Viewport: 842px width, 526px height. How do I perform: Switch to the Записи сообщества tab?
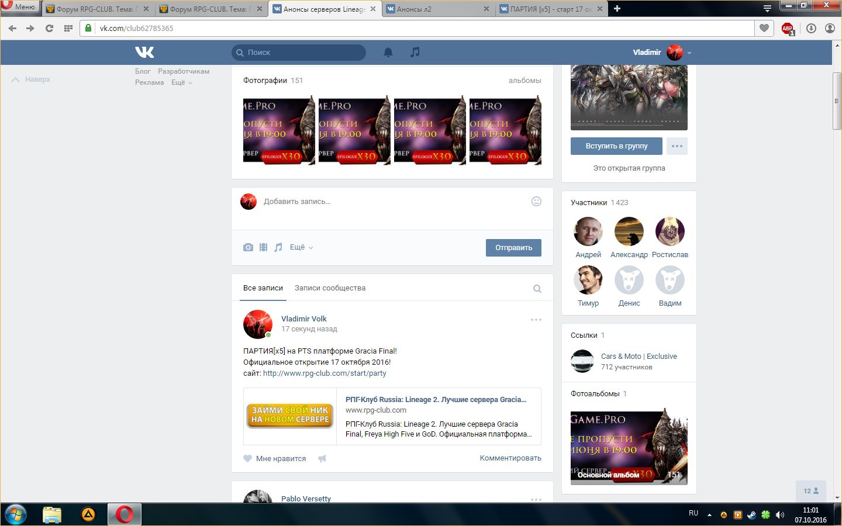[x=330, y=288]
